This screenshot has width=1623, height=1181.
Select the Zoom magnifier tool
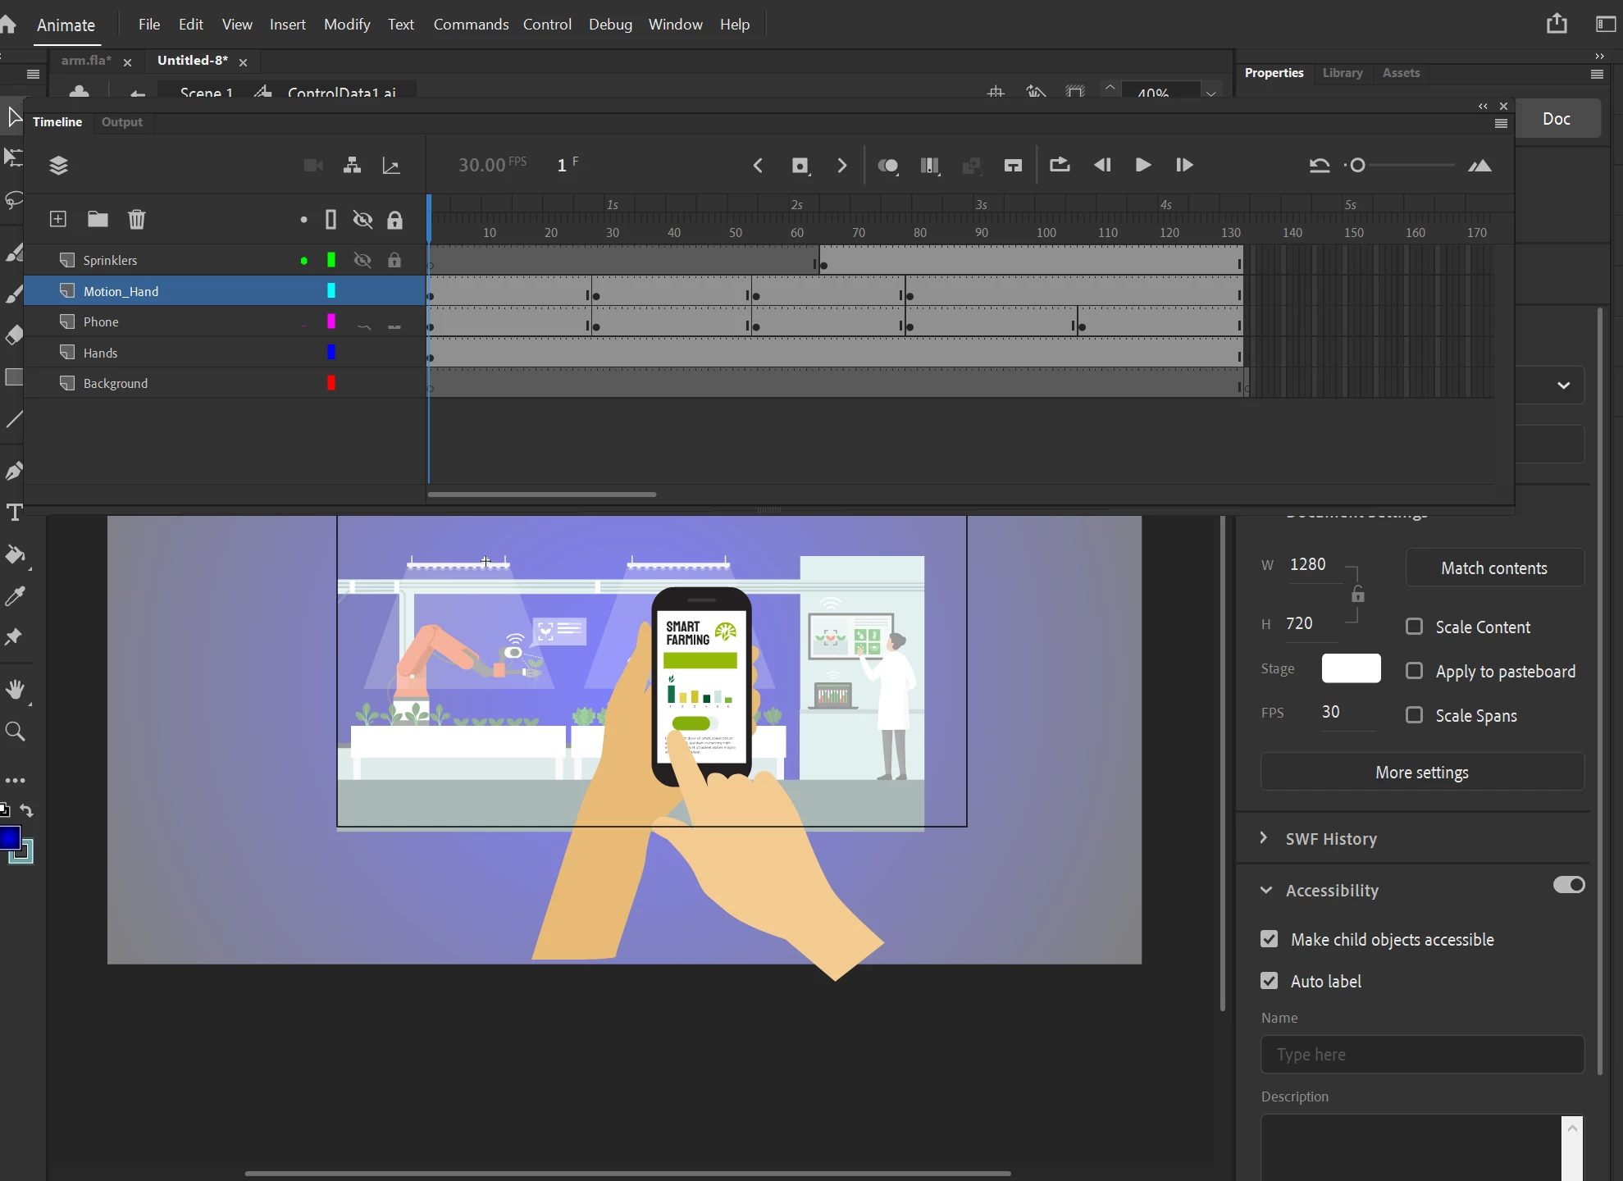(x=15, y=731)
